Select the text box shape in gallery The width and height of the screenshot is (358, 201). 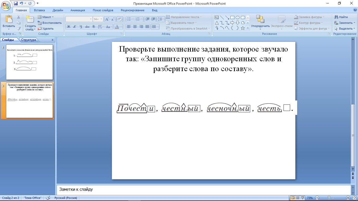coord(217,18)
